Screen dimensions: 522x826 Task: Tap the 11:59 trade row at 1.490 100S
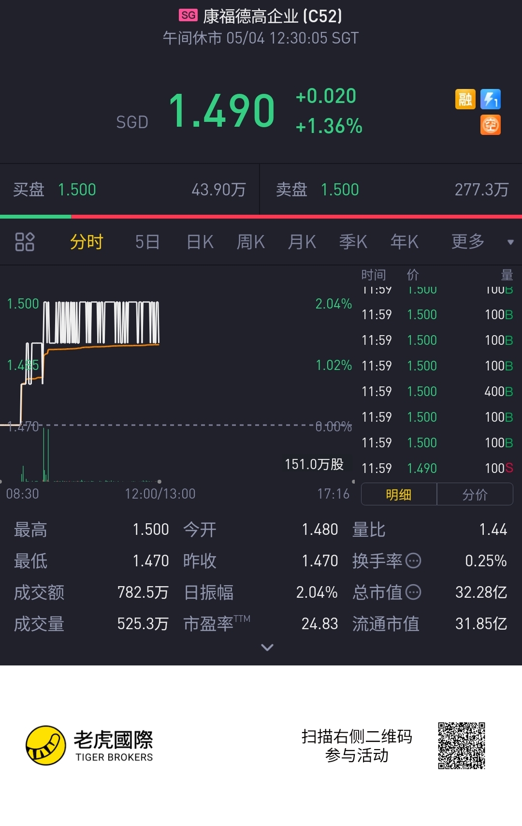[437, 468]
